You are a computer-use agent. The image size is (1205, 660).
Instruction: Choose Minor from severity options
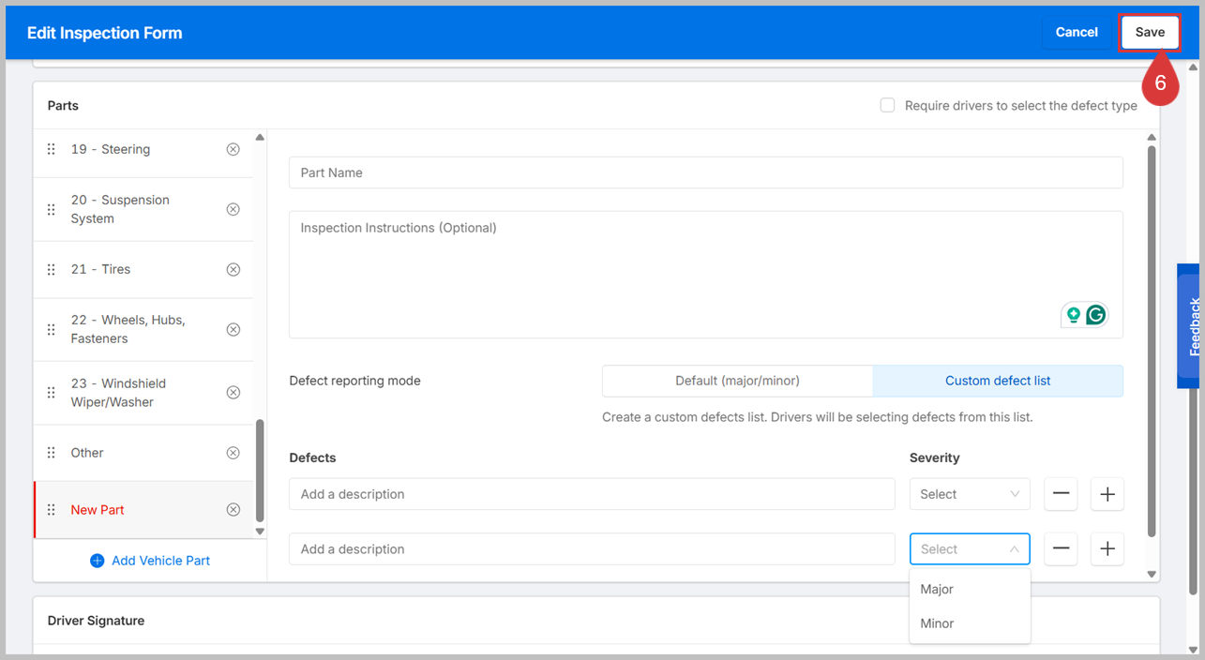970,623
